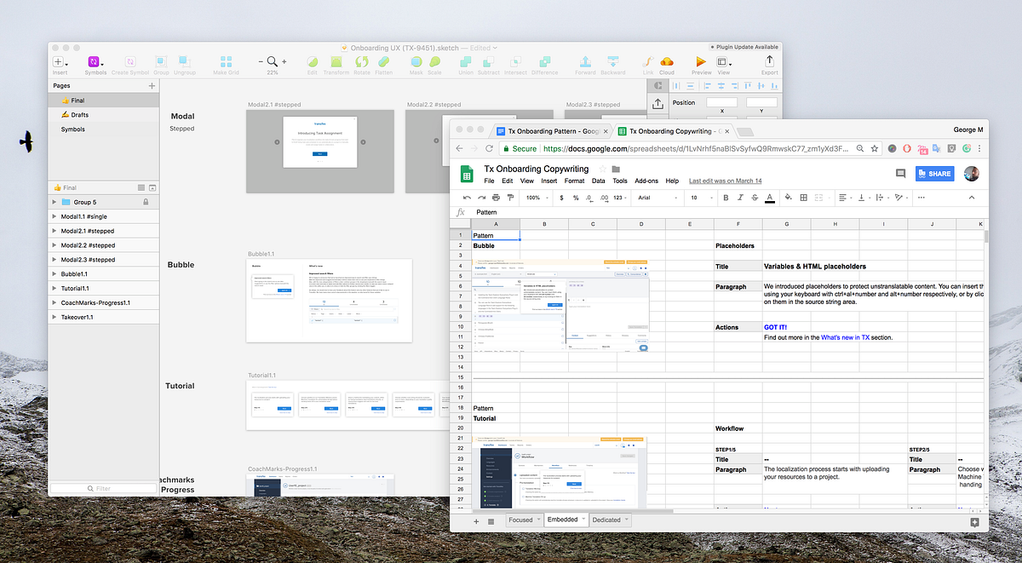Open the borders tool in Sheets toolbar
Viewport: 1022px width, 563px height.
pos(802,197)
